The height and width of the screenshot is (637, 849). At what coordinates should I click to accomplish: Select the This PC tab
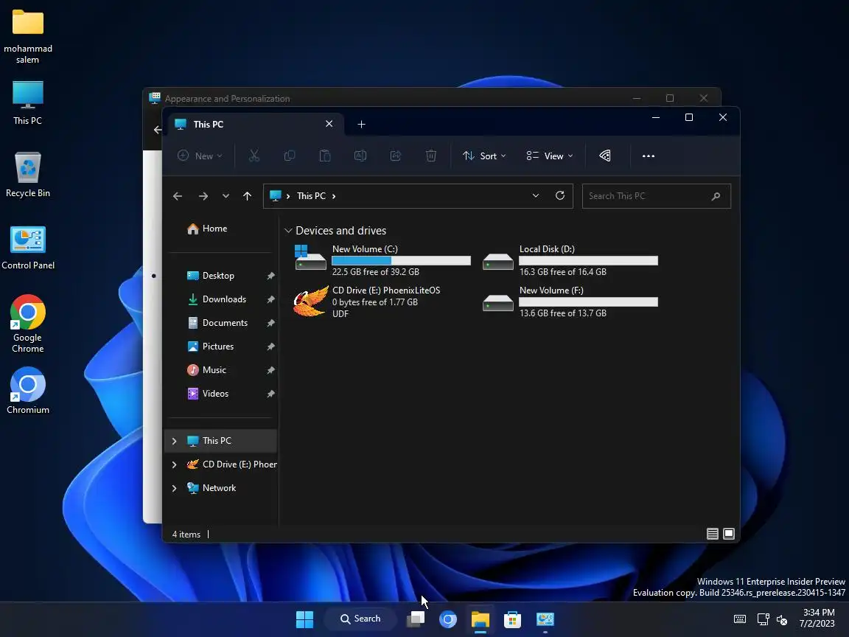coord(254,124)
